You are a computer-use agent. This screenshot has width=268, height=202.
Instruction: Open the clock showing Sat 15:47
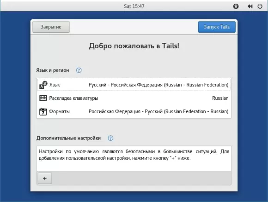134,6
